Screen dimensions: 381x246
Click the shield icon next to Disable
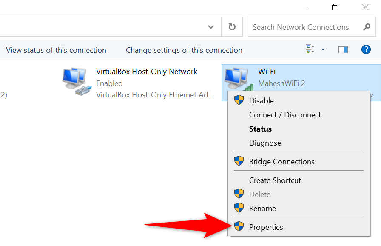tap(239, 100)
